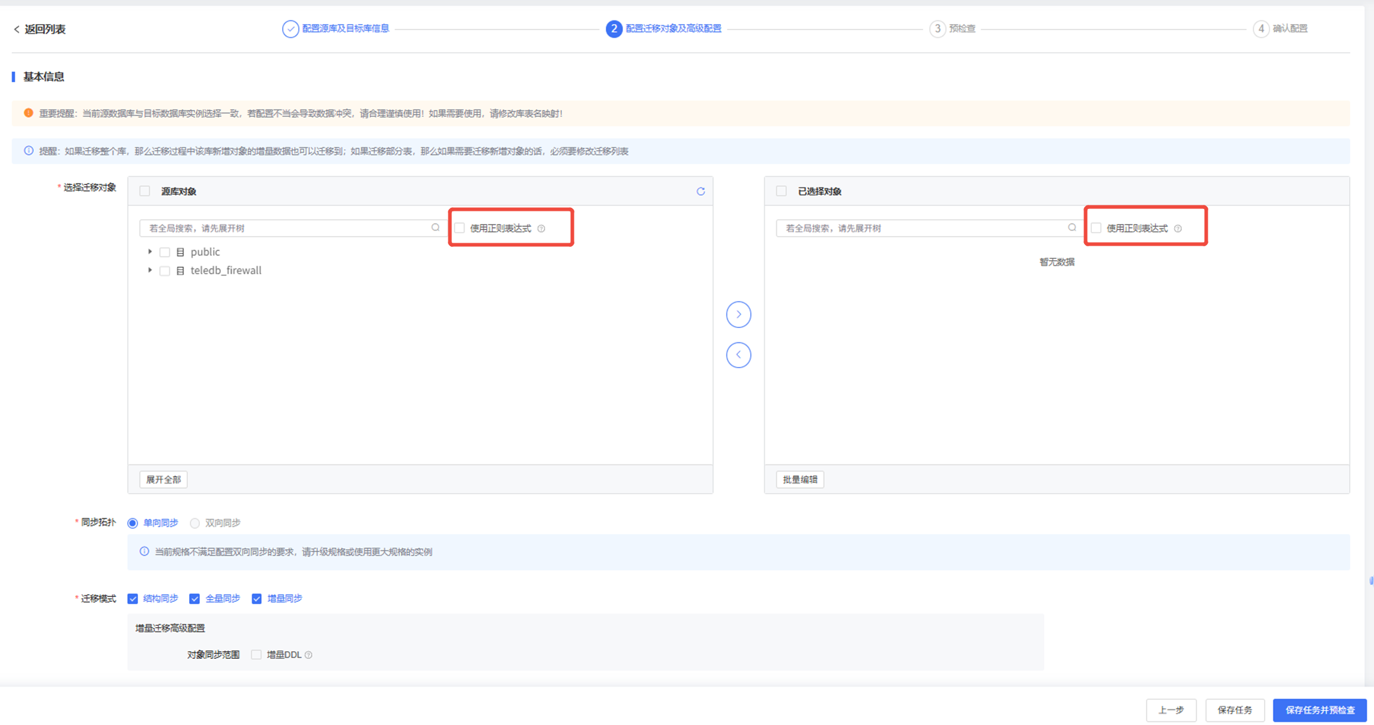The image size is (1374, 725).
Task: Click the completed step one checkmark circle
Action: pos(290,29)
